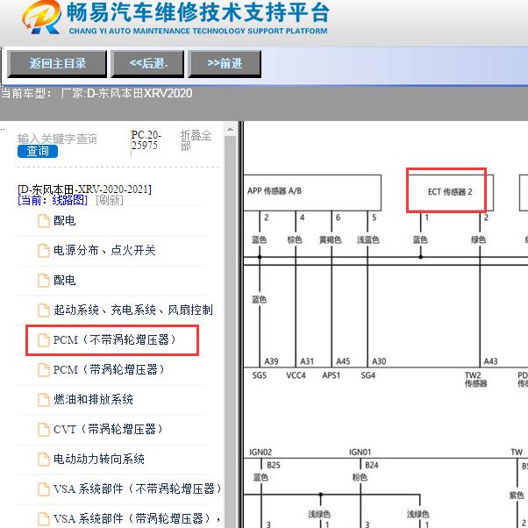Image resolution: width=528 pixels, height=528 pixels.
Task: Go forward with the >>前进 button
Action: click(225, 64)
